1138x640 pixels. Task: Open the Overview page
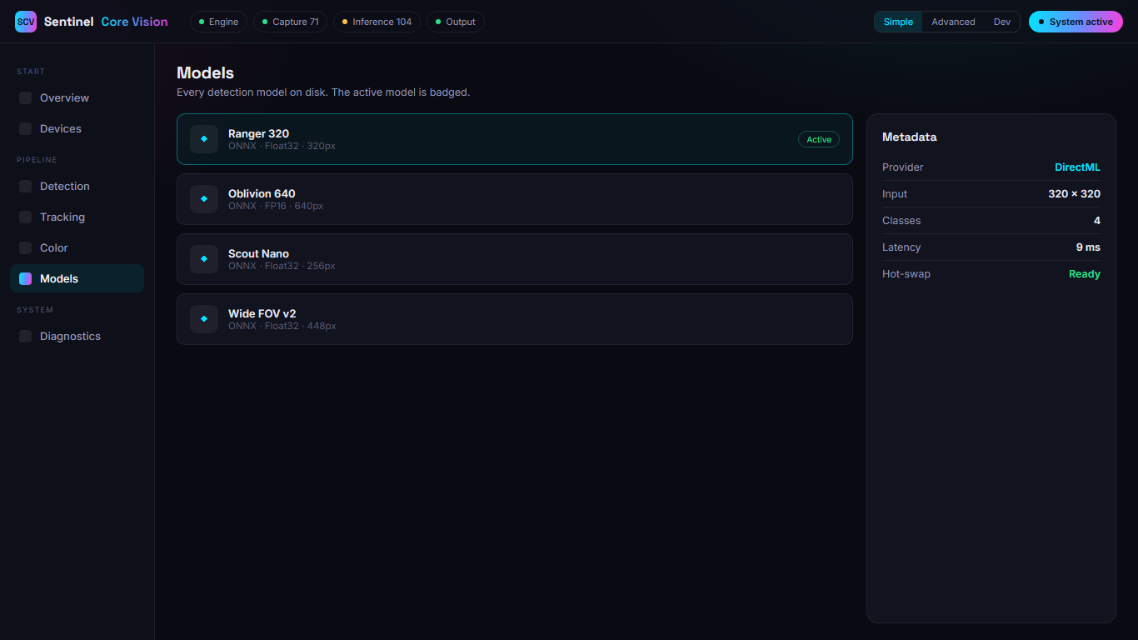77,97
